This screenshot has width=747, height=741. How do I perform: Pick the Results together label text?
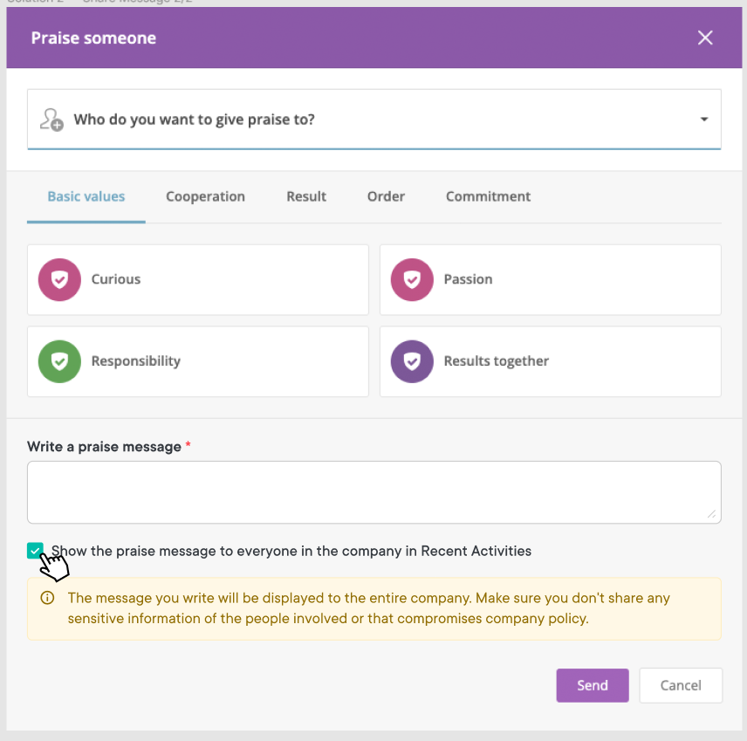[496, 361]
